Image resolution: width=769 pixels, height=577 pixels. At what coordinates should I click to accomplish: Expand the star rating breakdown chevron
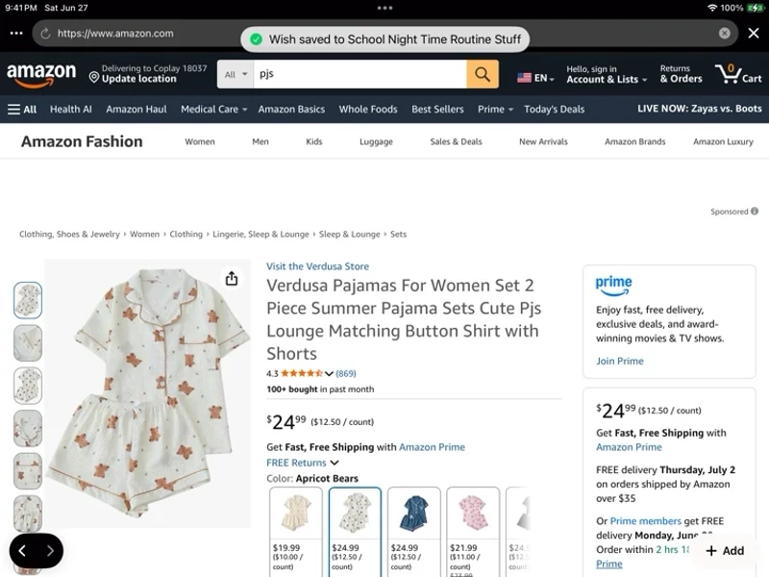pos(329,373)
